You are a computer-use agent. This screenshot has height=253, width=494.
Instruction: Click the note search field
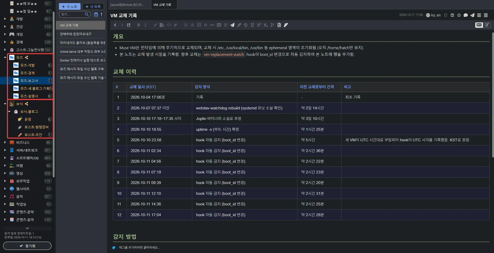click(75, 14)
